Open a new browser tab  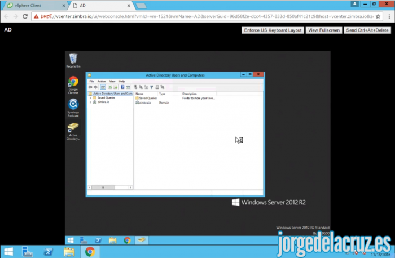pos(141,6)
